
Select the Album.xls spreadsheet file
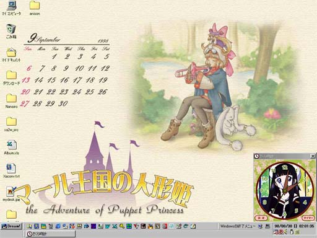(x=11, y=148)
